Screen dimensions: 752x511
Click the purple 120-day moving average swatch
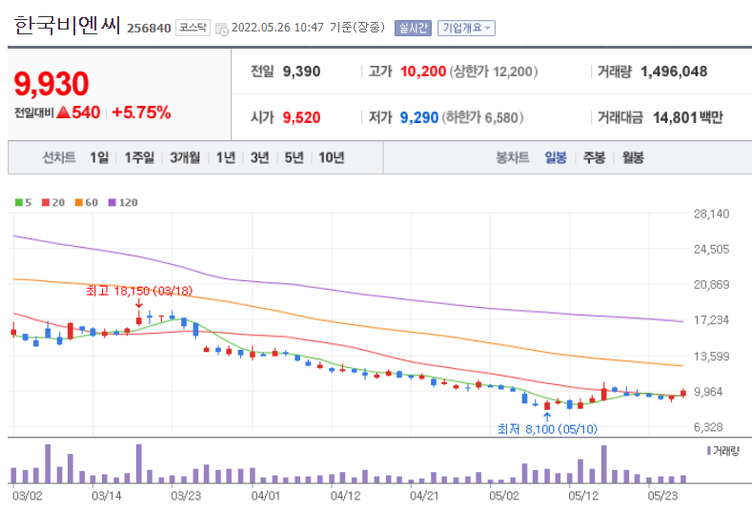[x=112, y=202]
